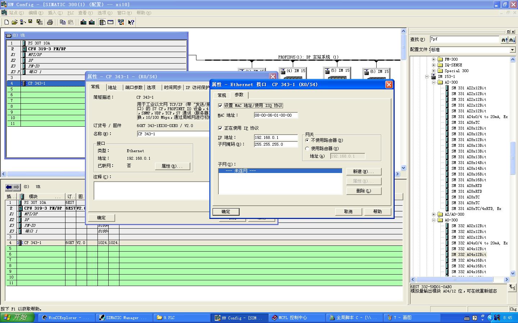Click the 删除(L) subnet button

click(364, 191)
